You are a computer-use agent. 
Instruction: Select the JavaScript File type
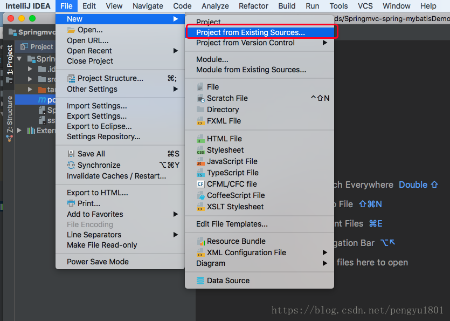225,161
